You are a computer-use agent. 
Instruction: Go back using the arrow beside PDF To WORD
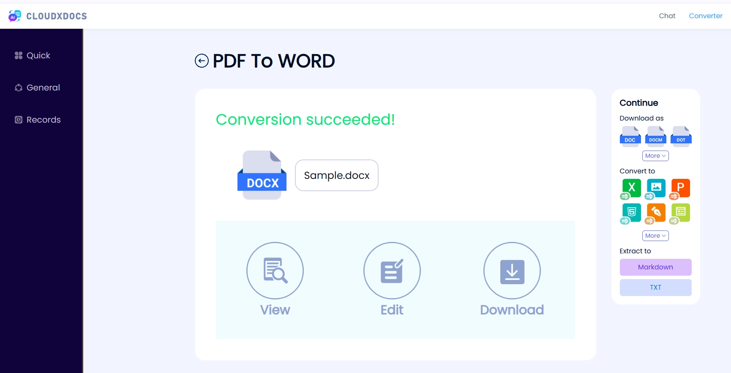click(x=202, y=61)
